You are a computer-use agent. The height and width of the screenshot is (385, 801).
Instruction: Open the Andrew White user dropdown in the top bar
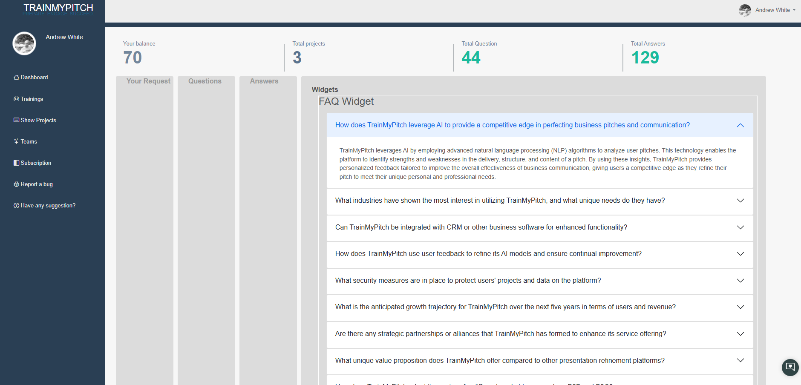pyautogui.click(x=775, y=10)
